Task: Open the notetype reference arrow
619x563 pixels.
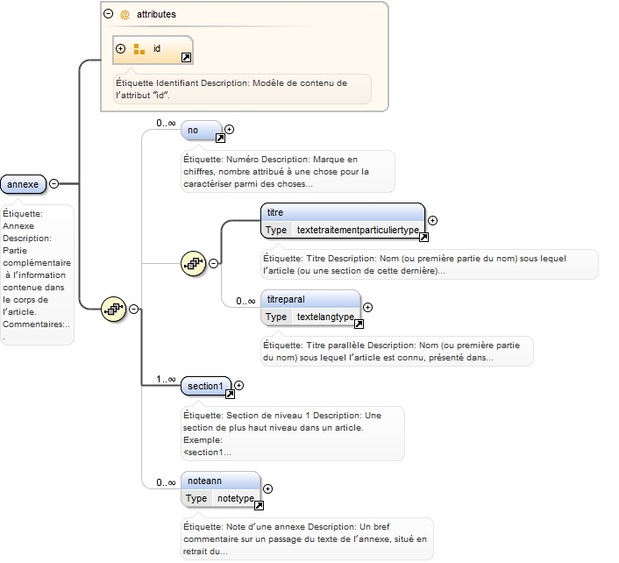Action: click(259, 505)
